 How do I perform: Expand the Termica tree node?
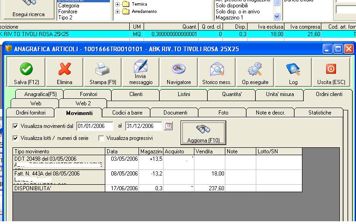tap(117, 4)
